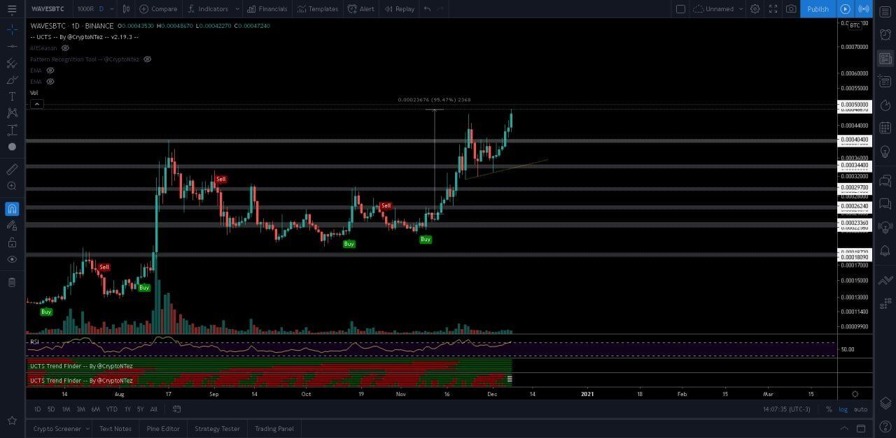
Task: Toggle log scale
Action: coord(843,409)
